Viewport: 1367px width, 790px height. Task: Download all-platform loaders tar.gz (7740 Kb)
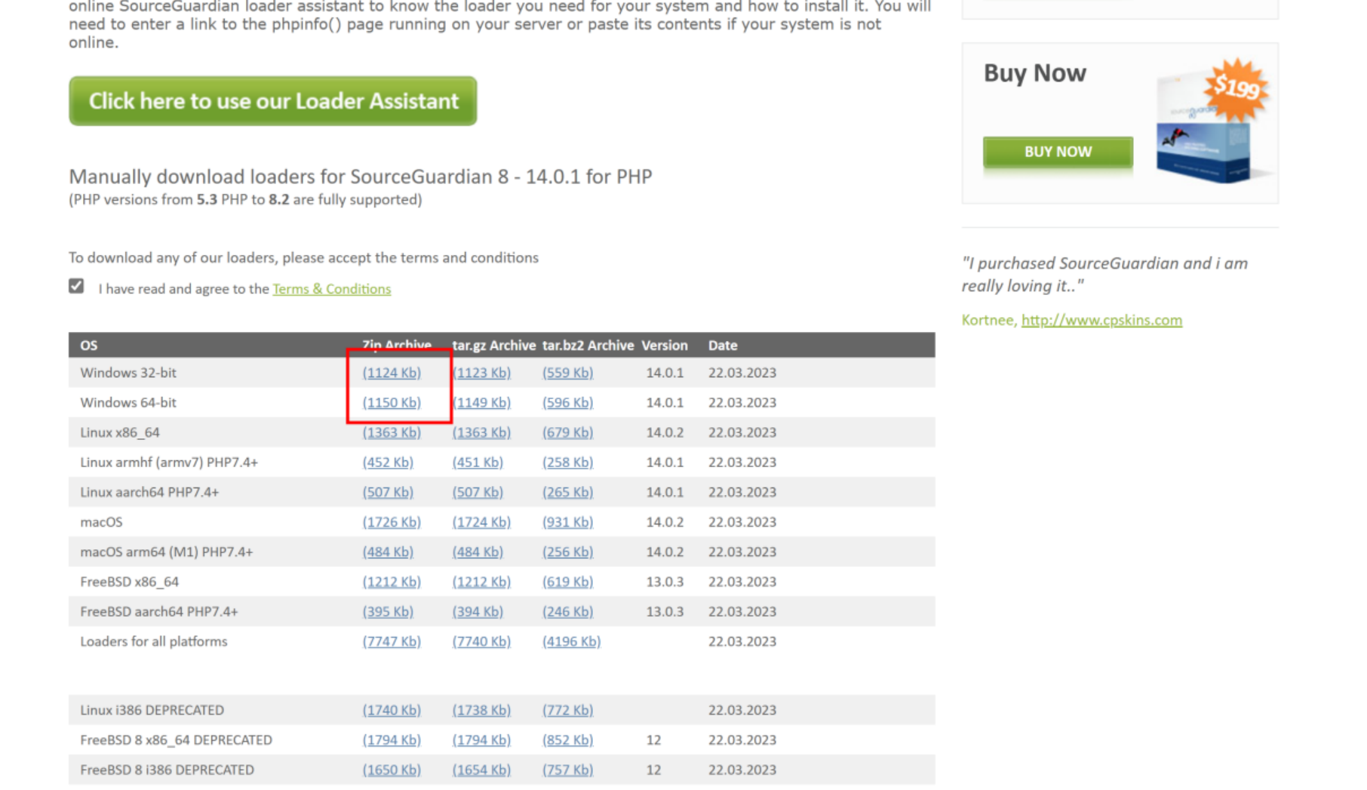click(481, 641)
